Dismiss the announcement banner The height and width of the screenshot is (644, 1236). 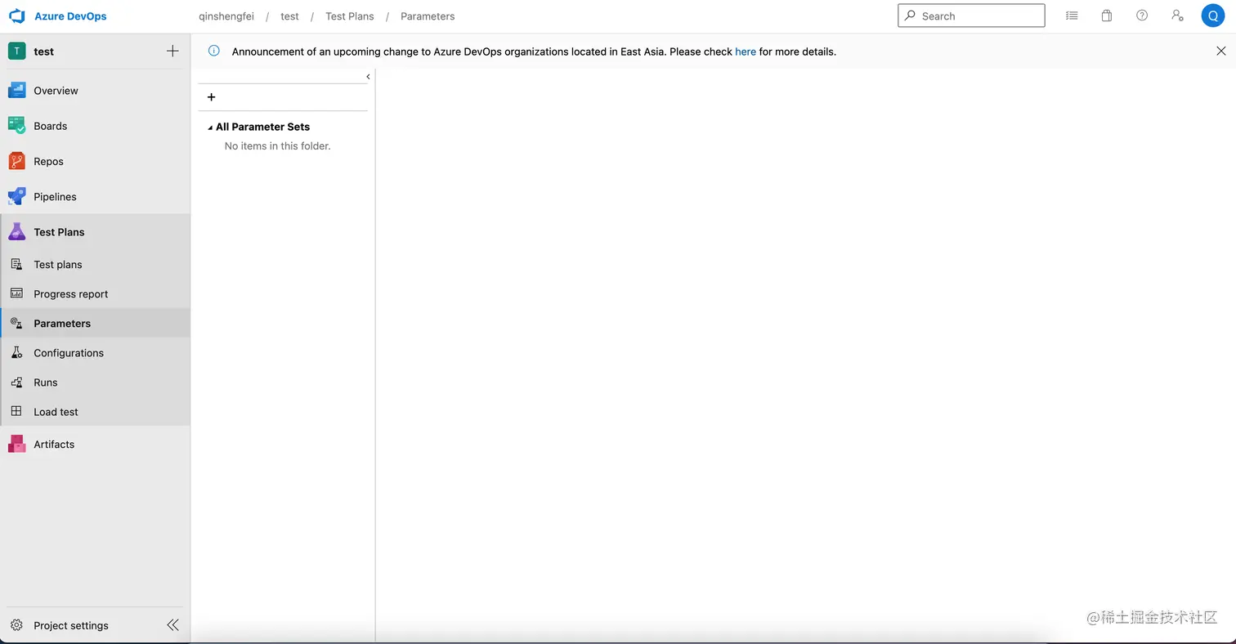point(1221,51)
